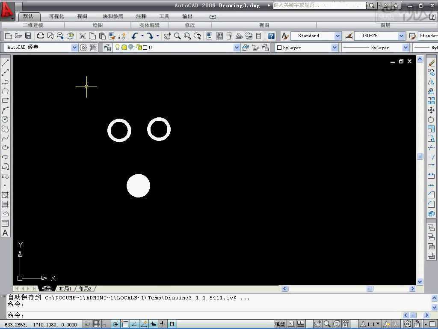Click the Undo arrow icon

(135, 36)
